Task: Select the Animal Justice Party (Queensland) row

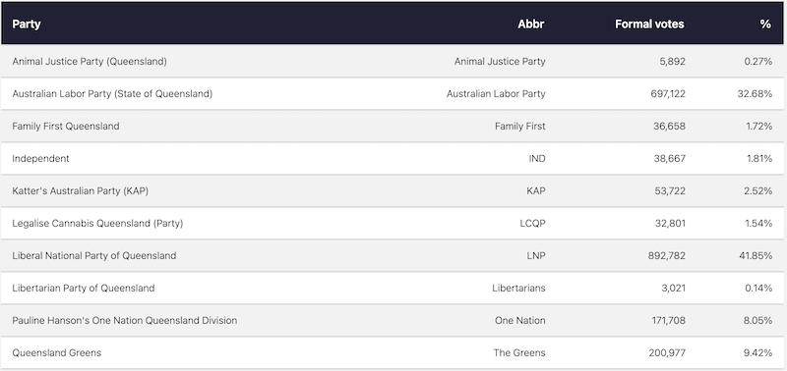Action: (x=392, y=61)
